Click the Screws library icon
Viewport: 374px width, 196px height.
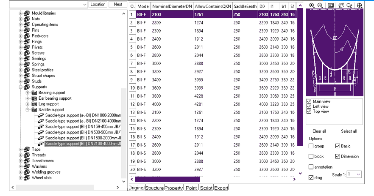[27, 53]
